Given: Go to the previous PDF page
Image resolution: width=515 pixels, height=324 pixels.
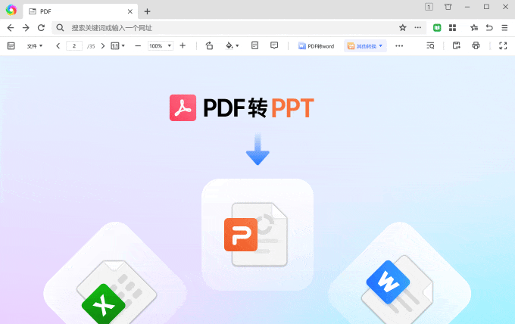Looking at the screenshot, I should tap(58, 46).
